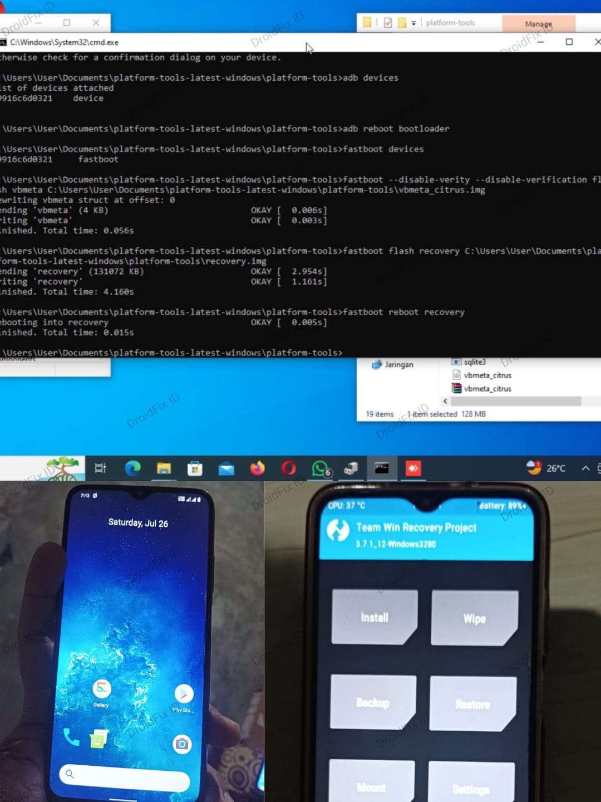Open the Manage ribbon tab in Explorer

pos(539,23)
